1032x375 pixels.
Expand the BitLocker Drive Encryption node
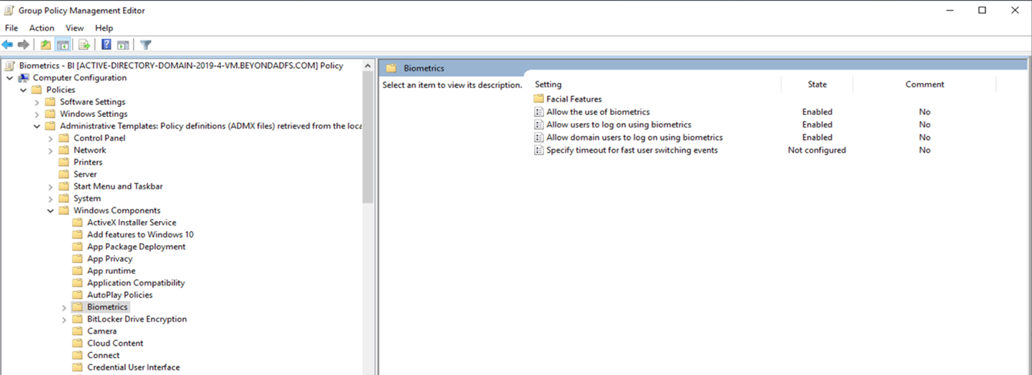64,320
